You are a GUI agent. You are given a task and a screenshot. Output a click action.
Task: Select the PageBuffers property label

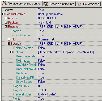tap(21, 86)
